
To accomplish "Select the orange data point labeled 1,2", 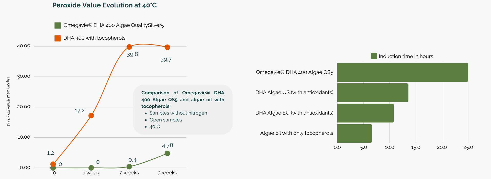I will (x=53, y=164).
